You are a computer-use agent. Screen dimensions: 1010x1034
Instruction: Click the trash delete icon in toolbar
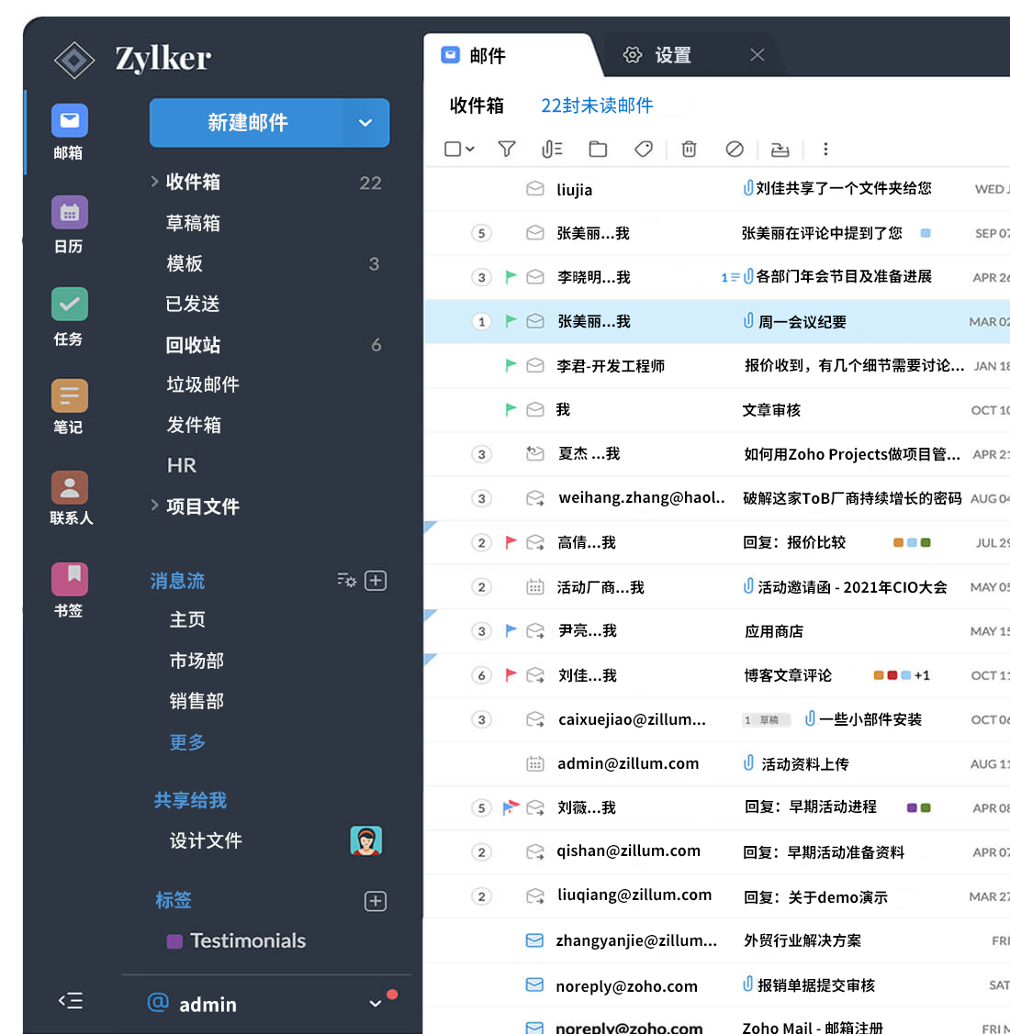tap(689, 149)
